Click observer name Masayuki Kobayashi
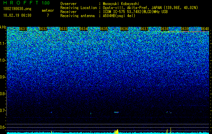 tap(121, 4)
